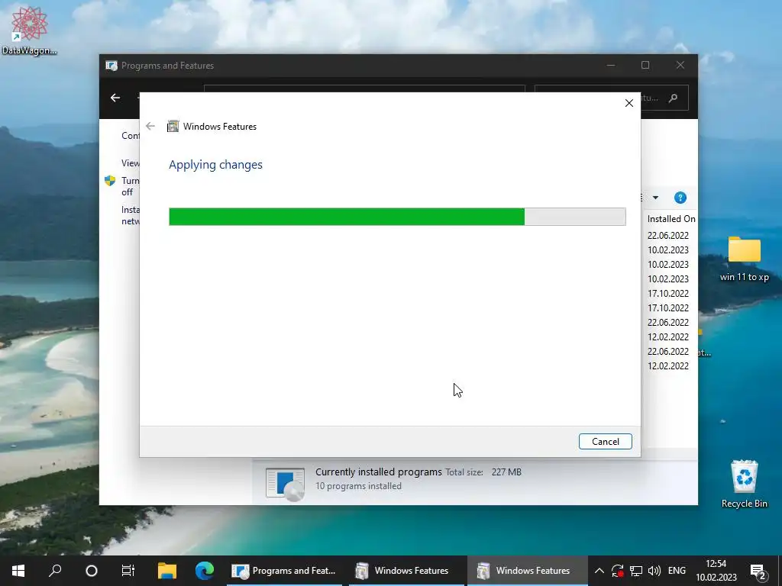Switch to active Windows Features taskbar button
This screenshot has height=586, width=782.
[x=527, y=571]
